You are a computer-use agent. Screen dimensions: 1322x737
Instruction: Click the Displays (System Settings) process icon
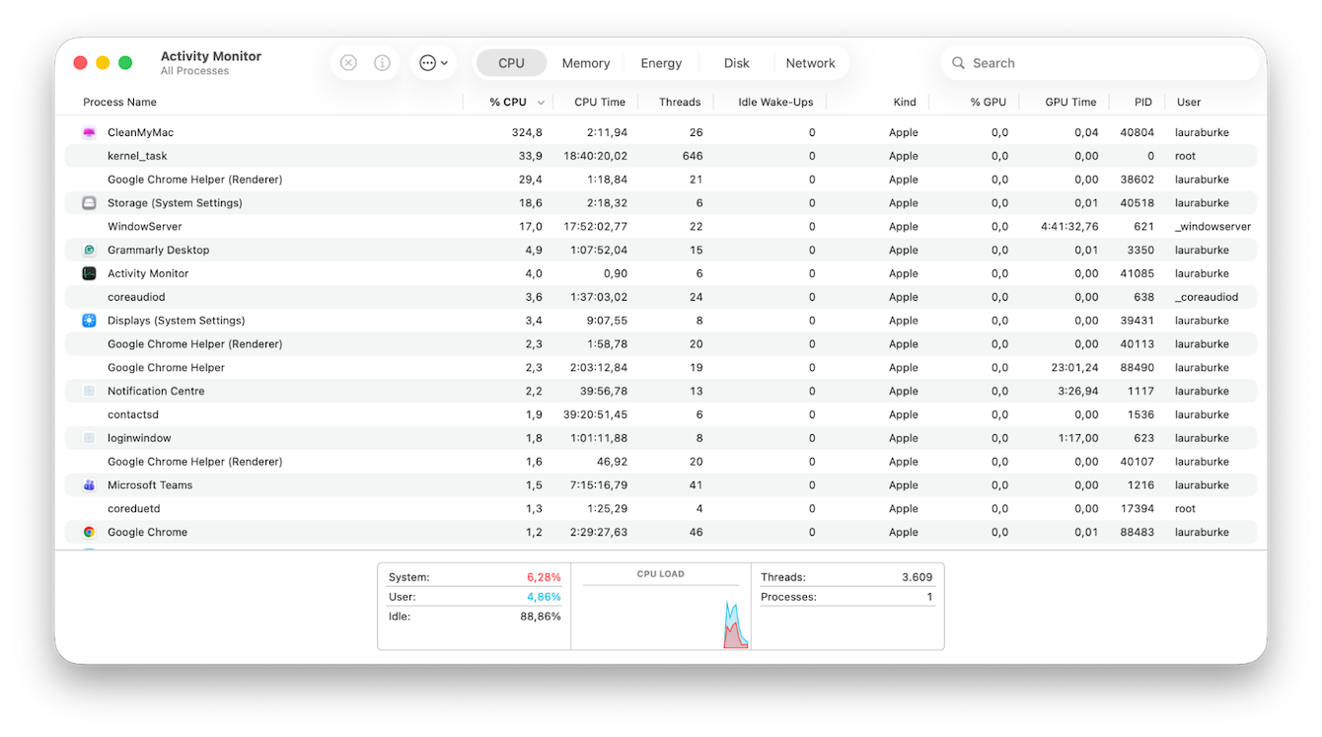(x=88, y=320)
